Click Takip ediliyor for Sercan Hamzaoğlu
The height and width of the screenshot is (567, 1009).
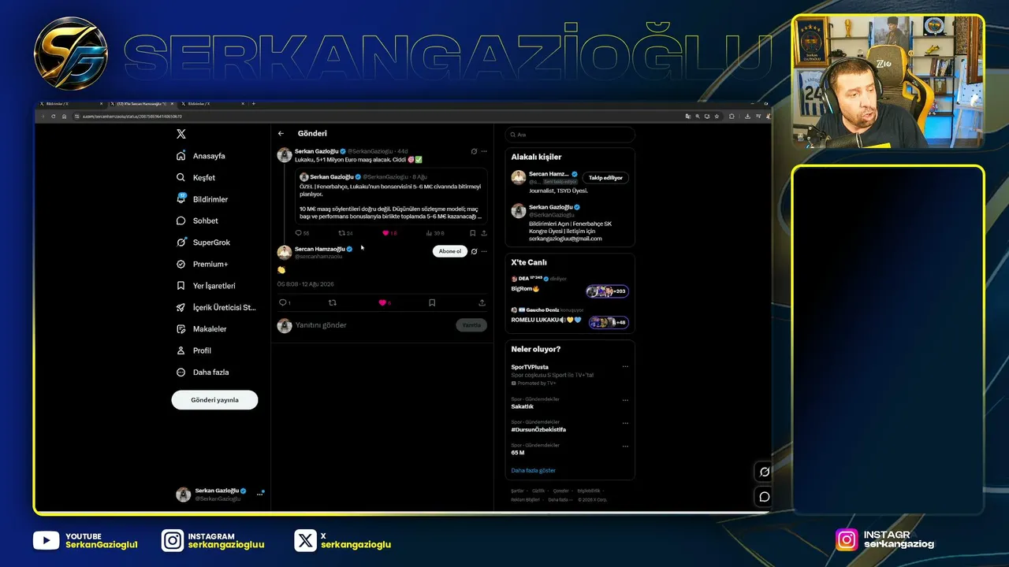pyautogui.click(x=605, y=177)
